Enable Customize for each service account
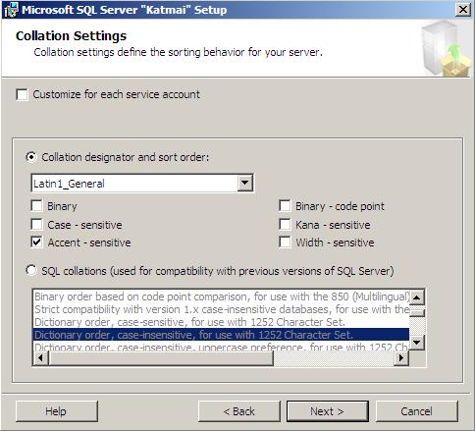Viewport: 475px width, 431px height. tap(22, 95)
